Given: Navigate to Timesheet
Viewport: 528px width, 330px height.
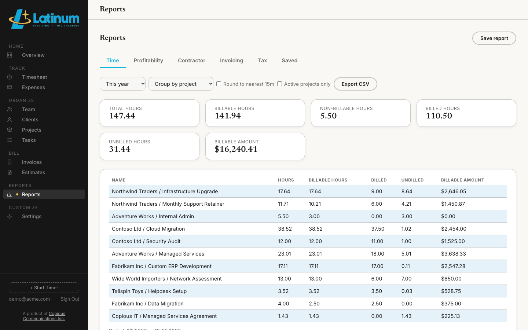Looking at the screenshot, I should point(44,77).
